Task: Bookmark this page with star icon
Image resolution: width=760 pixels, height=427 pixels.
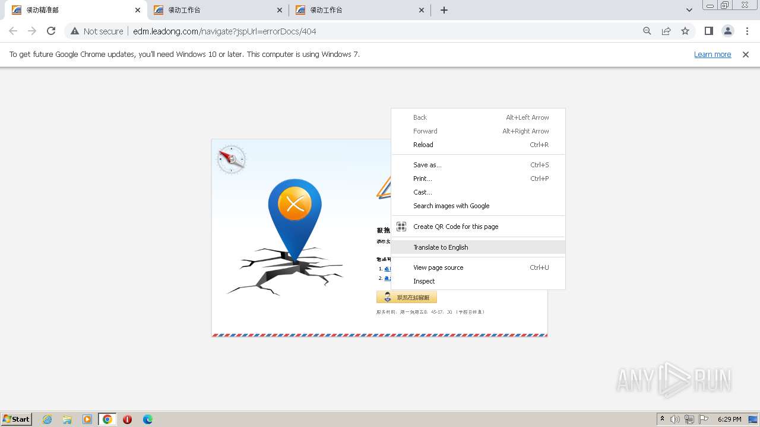Action: tap(685, 31)
